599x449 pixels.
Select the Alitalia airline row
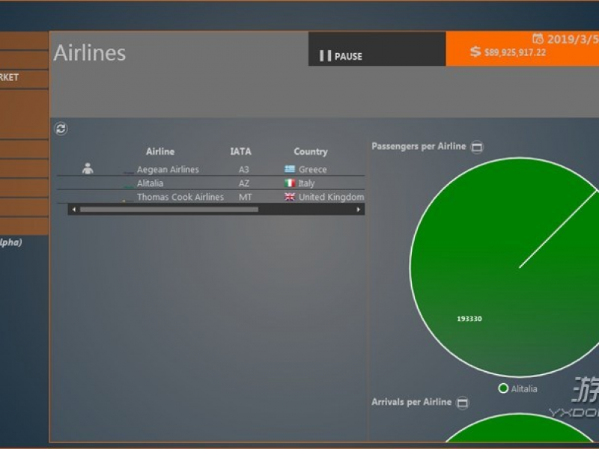click(150, 183)
